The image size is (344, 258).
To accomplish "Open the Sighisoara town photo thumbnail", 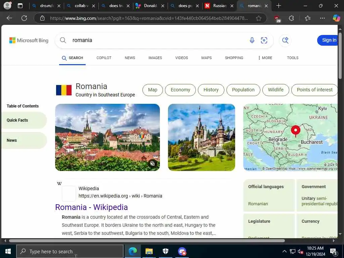I will [107, 137].
